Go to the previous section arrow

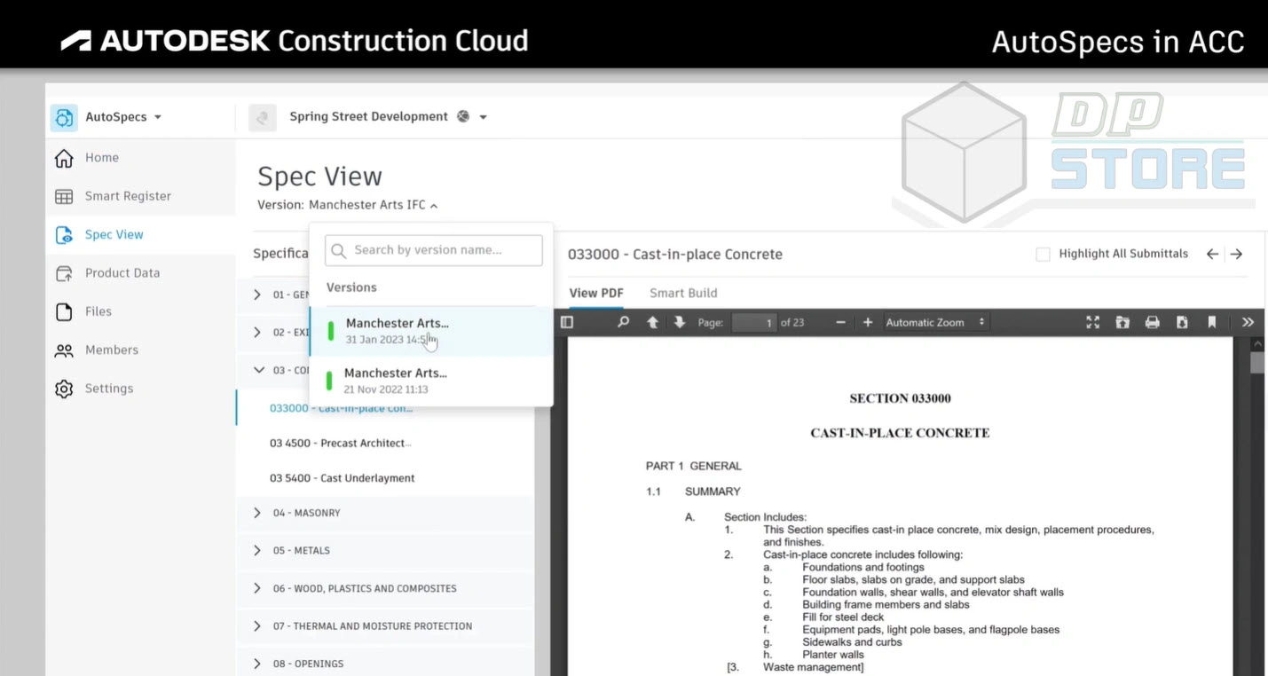1212,254
